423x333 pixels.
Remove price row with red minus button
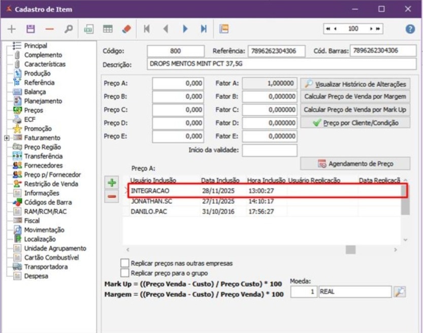click(112, 196)
